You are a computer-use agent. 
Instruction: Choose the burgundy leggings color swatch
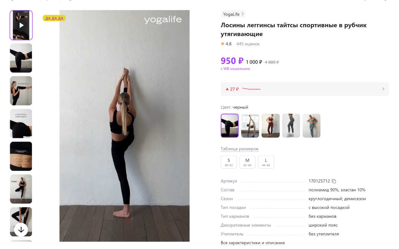tap(270, 126)
